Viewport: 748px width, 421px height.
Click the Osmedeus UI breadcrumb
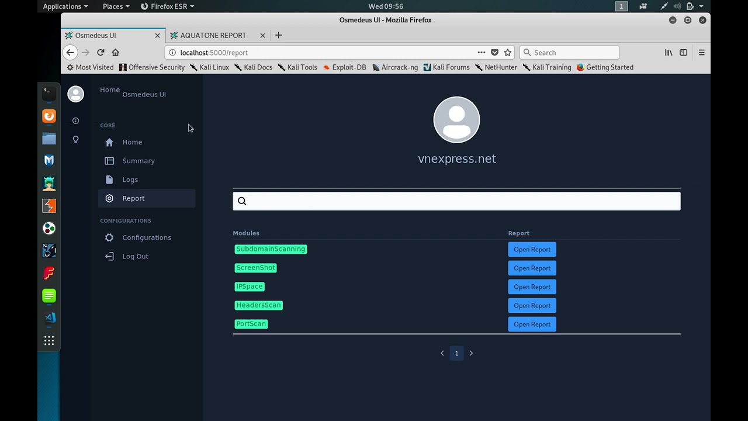144,94
